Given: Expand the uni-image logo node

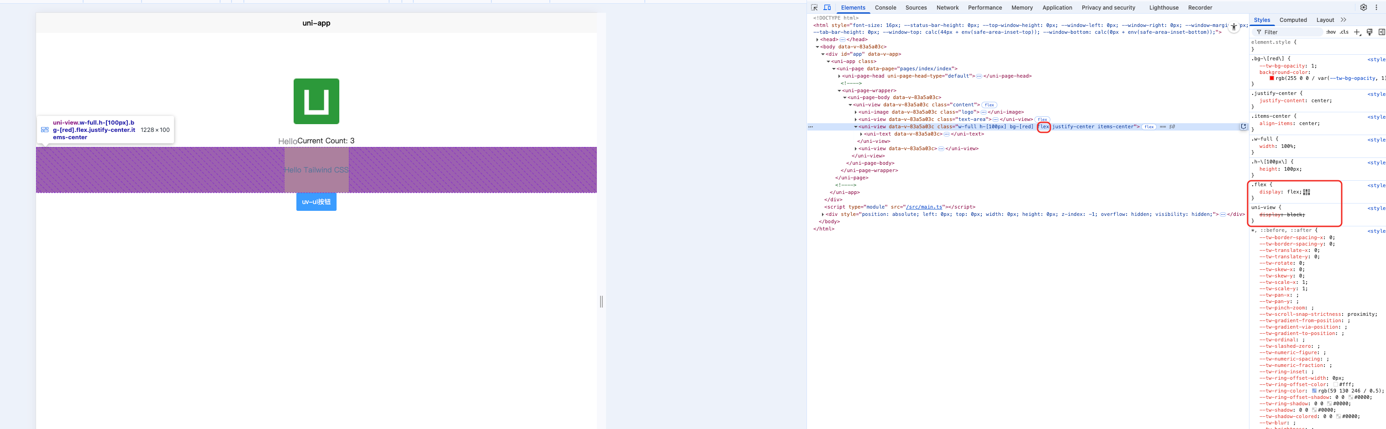Looking at the screenshot, I should (x=855, y=112).
